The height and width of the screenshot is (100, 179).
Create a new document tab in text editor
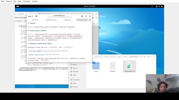coord(36,16)
